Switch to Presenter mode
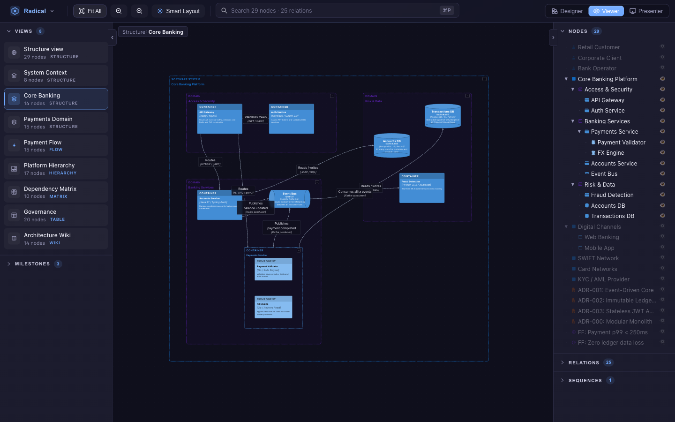Viewport: 675px width, 422px height. point(646,11)
